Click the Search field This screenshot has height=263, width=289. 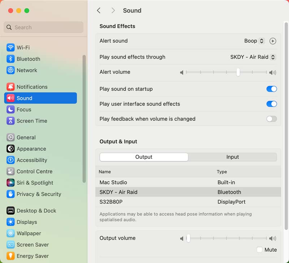[x=43, y=27]
